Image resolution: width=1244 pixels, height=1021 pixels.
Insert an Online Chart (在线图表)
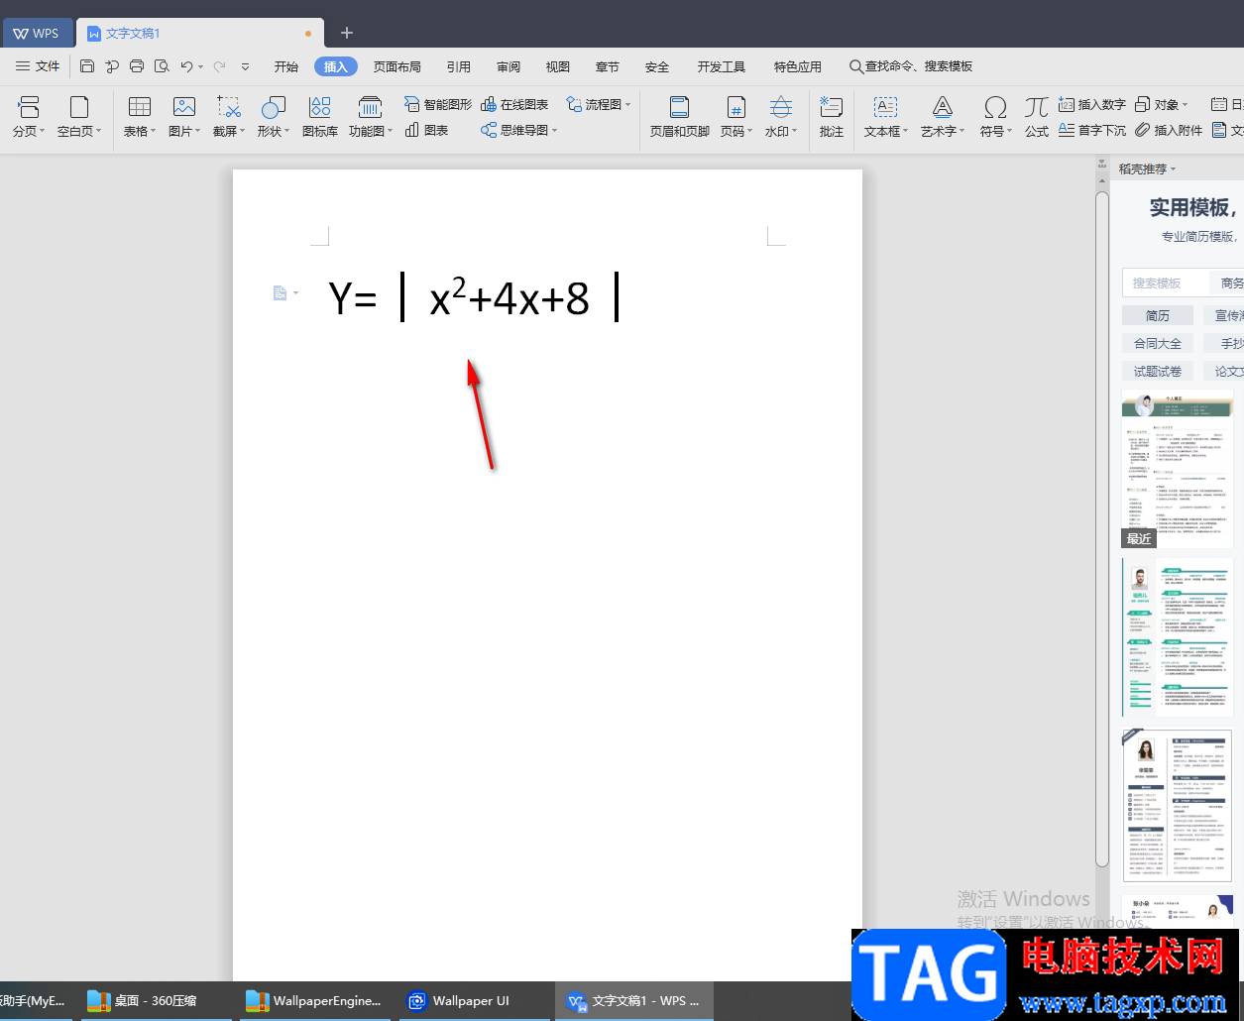tap(514, 104)
